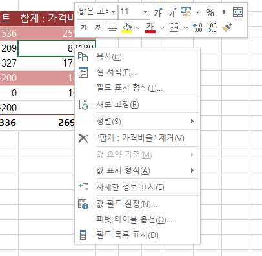Decrease decimal places
The height and width of the screenshot is (256, 262).
tap(212, 28)
